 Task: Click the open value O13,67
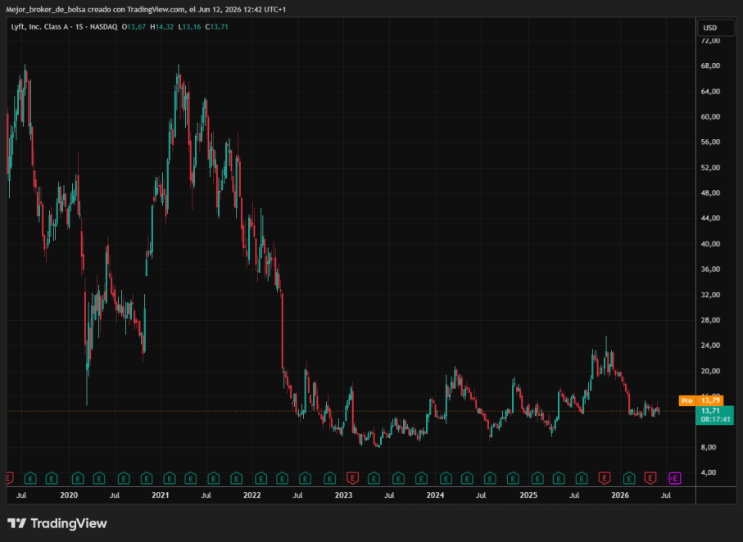(134, 27)
